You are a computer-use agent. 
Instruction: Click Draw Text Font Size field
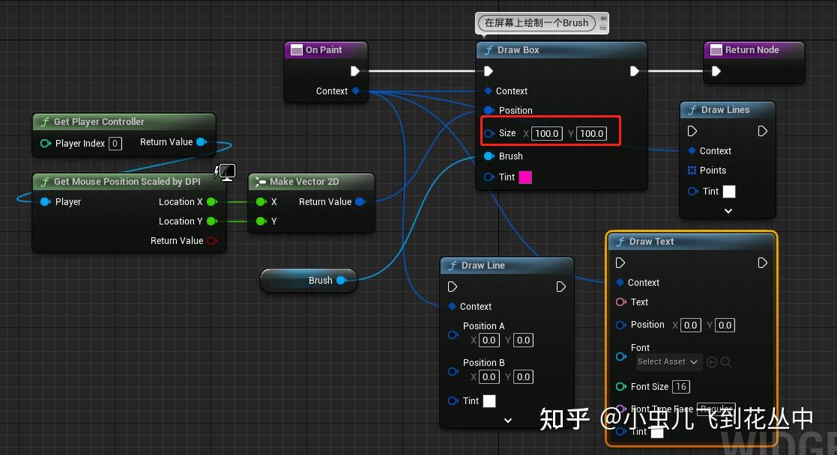[x=681, y=386]
